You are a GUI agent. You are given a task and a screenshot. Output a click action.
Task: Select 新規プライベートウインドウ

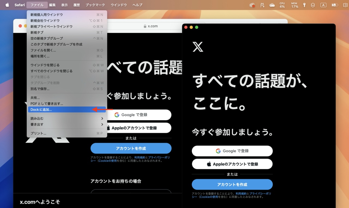point(67,27)
